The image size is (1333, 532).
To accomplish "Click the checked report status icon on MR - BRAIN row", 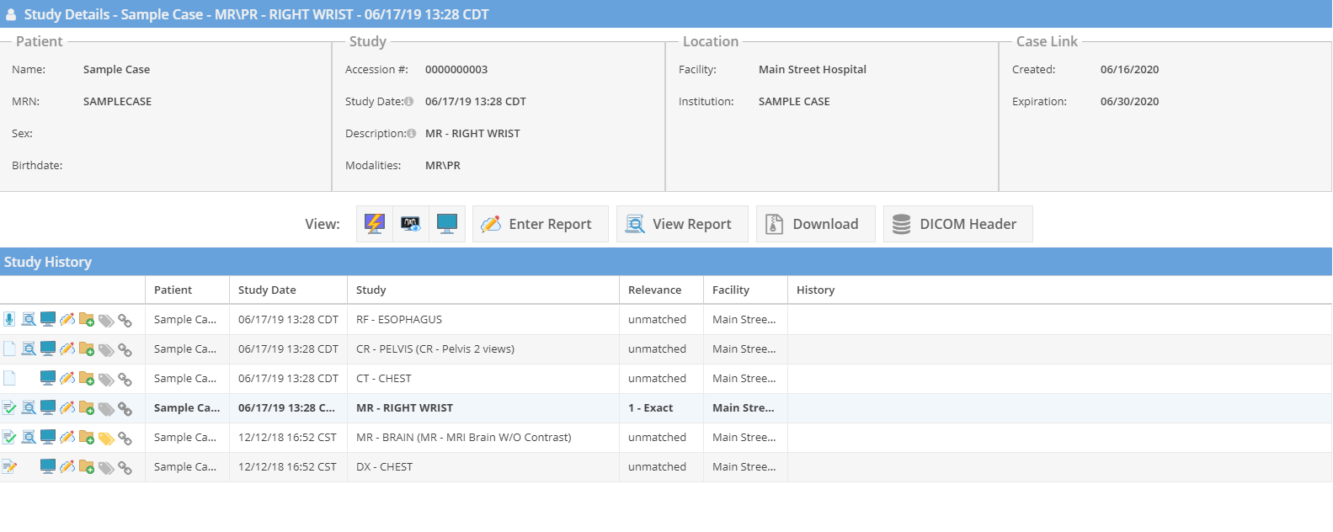I will 9,438.
